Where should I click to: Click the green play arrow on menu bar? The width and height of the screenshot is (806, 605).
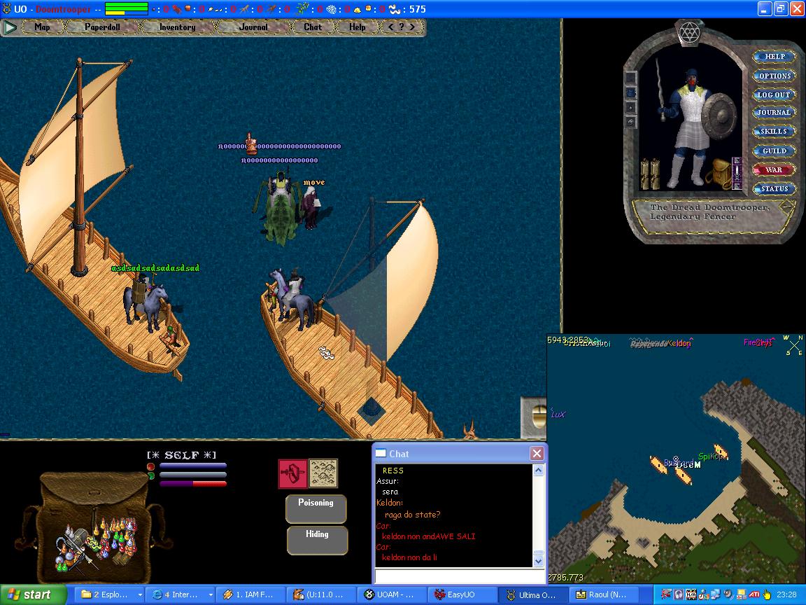pos(10,27)
